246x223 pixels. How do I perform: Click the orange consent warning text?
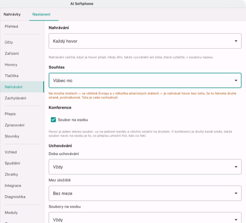pos(142,96)
